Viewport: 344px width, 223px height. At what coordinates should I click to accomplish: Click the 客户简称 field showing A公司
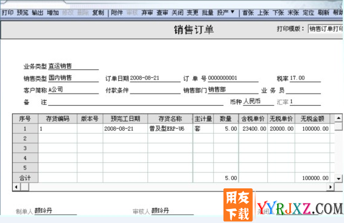pyautogui.click(x=74, y=90)
